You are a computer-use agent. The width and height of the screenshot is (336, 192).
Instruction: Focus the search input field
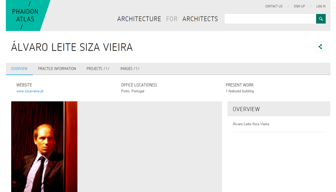point(270,19)
